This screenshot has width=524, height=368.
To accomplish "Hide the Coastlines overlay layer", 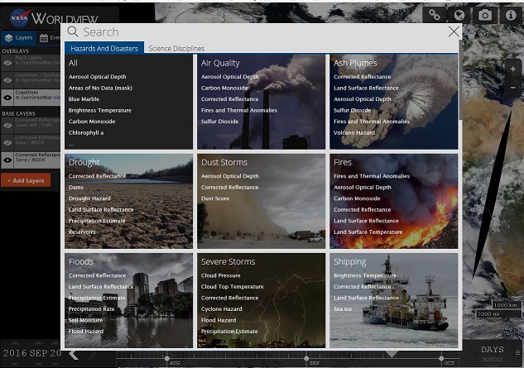I will pyautogui.click(x=7, y=98).
